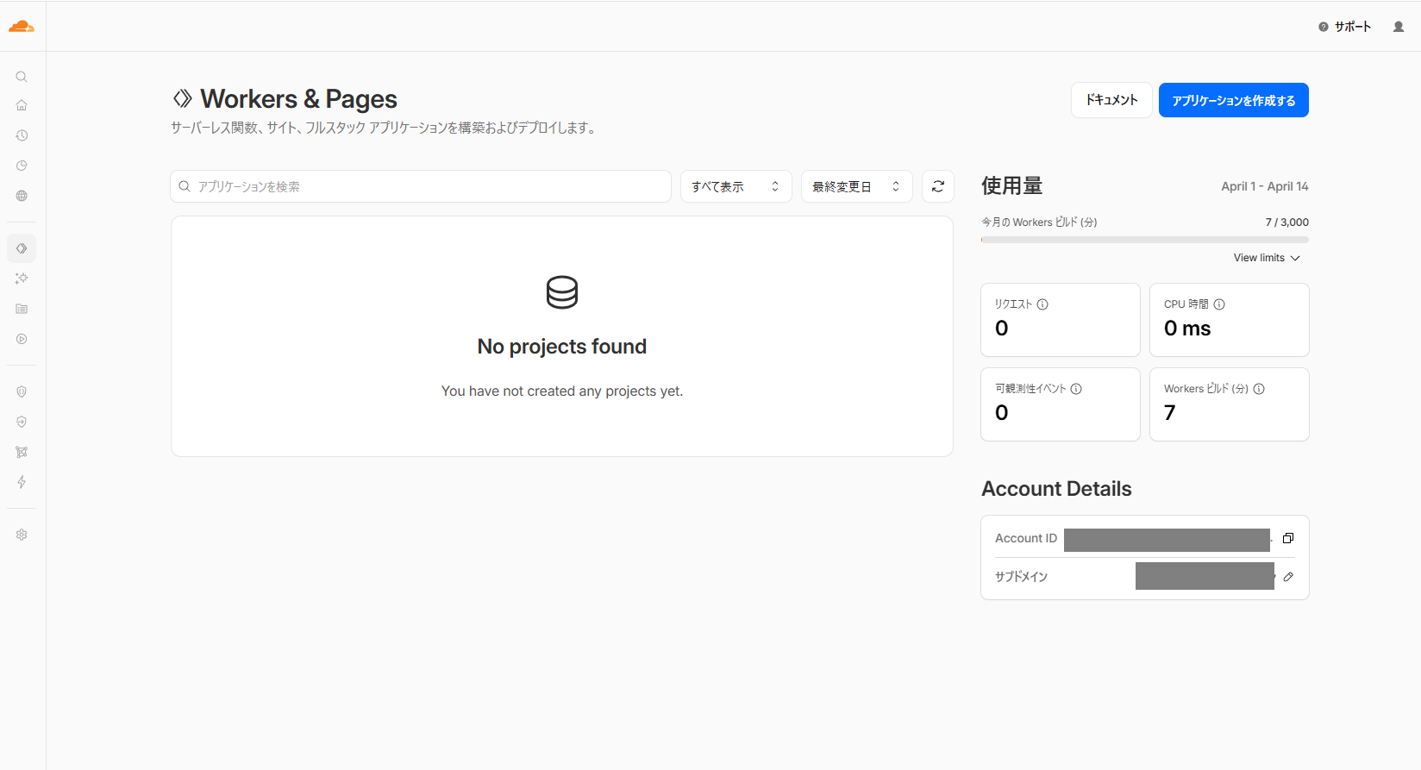Open the 最終変更日 sort dropdown
The height and width of the screenshot is (770, 1421).
coord(856,186)
